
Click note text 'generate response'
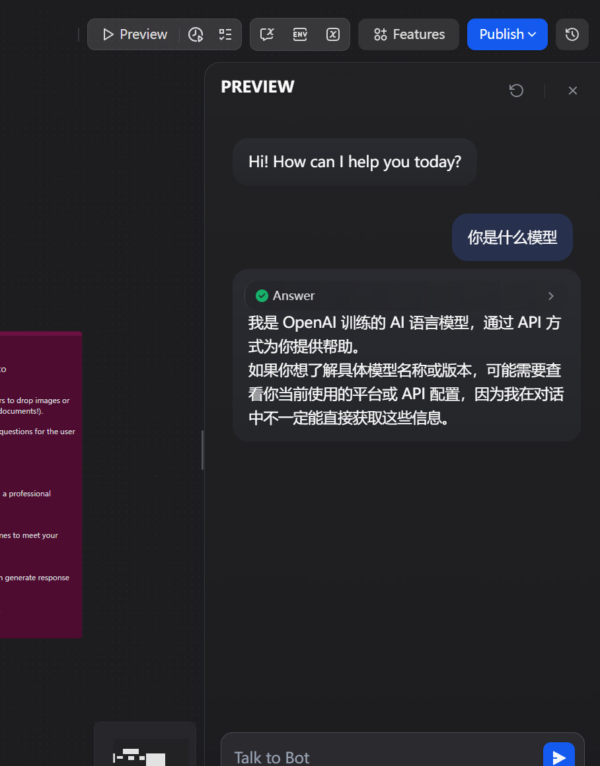point(37,578)
